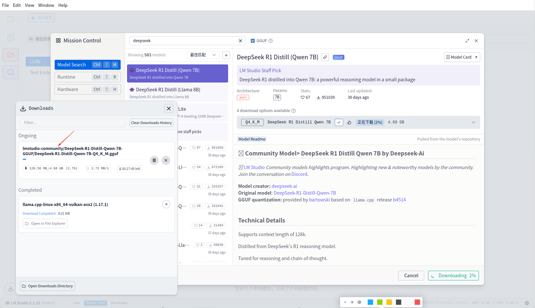
Task: Click Cancel in Mission Control
Action: point(411,276)
